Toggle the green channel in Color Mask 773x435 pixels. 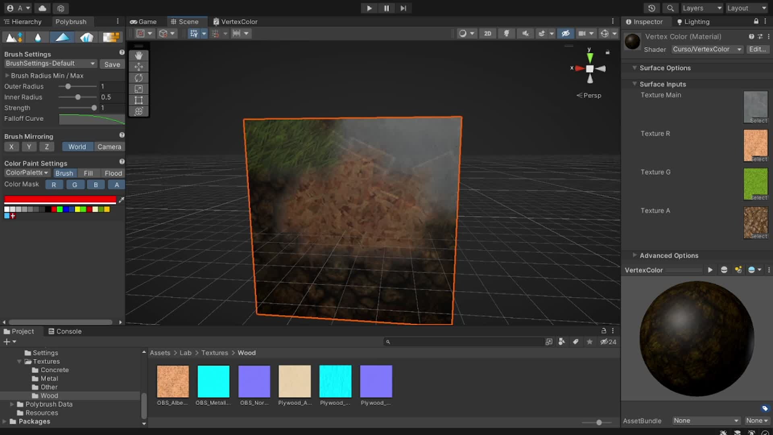(75, 184)
